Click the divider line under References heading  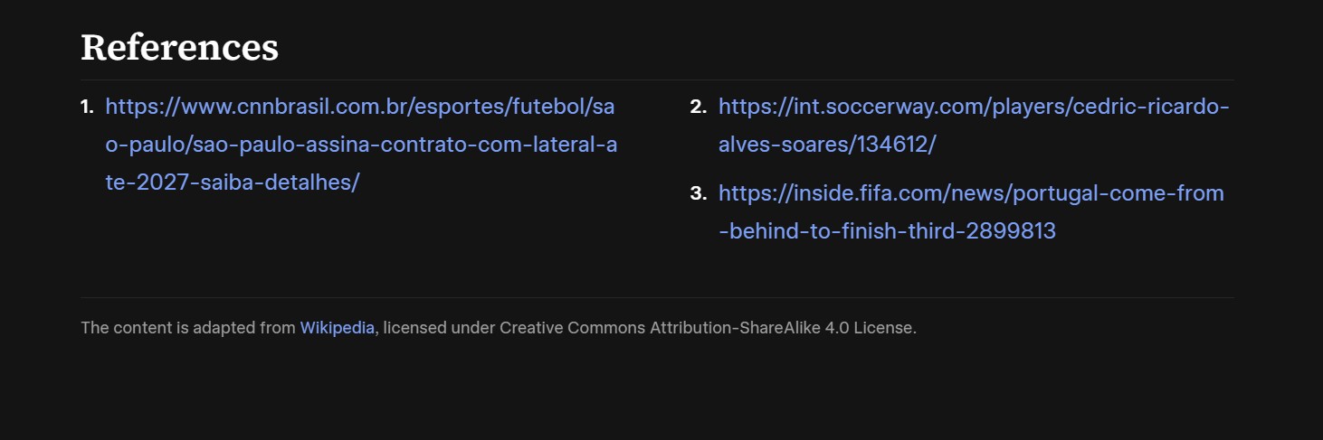(x=657, y=80)
